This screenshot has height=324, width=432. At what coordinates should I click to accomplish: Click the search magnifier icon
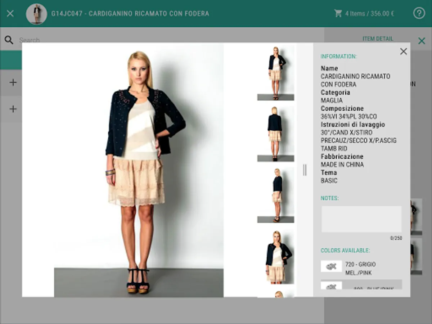9,40
